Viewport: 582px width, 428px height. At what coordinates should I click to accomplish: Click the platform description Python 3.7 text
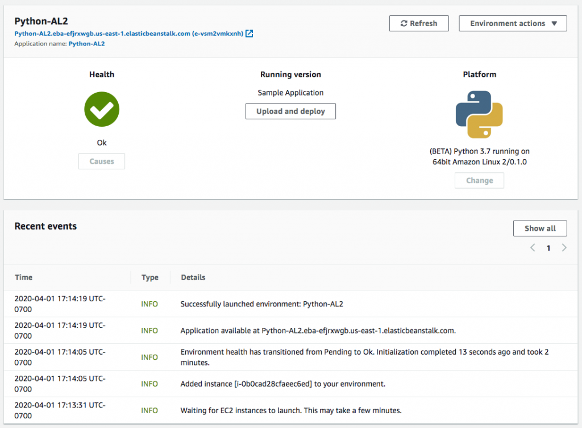pos(479,156)
